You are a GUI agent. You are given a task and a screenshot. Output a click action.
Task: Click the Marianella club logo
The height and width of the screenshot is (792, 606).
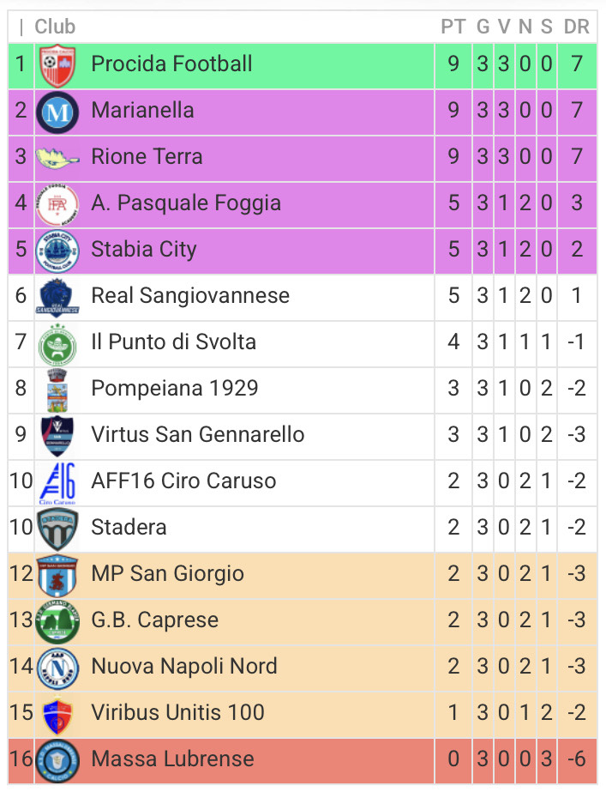[57, 112]
